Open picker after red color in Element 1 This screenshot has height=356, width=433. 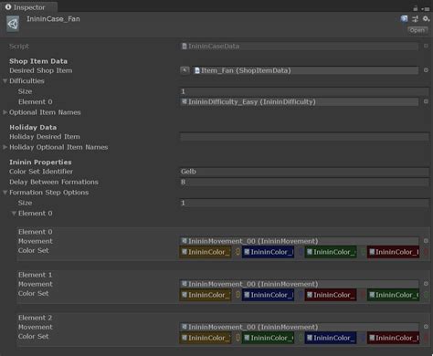[363, 295]
